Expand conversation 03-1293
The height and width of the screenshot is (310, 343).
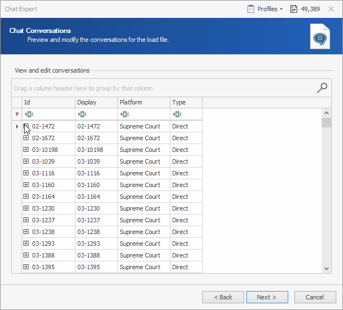pos(26,244)
